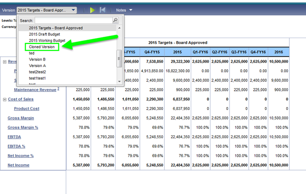This screenshot has width=306, height=194.
Task: Click the 2015 Targets - Board Approved table title
Action: pos(178,43)
